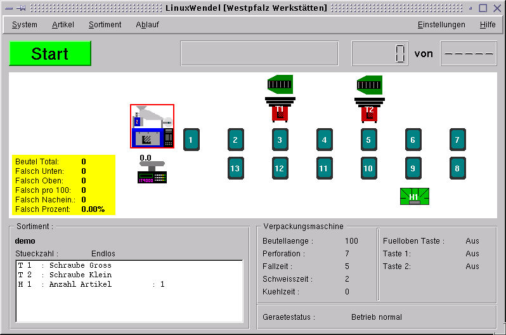Select station 10 tile
The width and height of the screenshot is (506, 335).
[369, 168]
